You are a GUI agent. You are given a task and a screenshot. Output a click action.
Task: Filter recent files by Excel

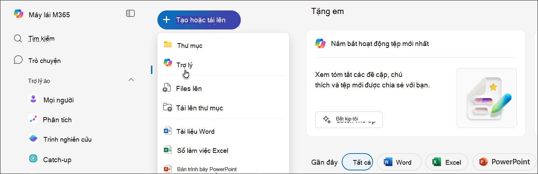[447, 162]
